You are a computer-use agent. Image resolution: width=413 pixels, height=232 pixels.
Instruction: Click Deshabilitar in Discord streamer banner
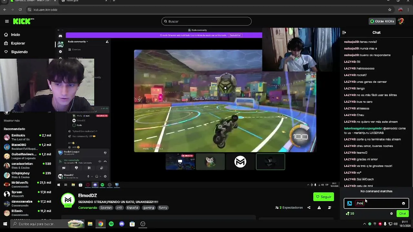pyautogui.click(x=235, y=35)
